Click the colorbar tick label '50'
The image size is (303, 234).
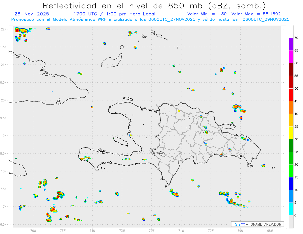pyautogui.click(x=296, y=89)
